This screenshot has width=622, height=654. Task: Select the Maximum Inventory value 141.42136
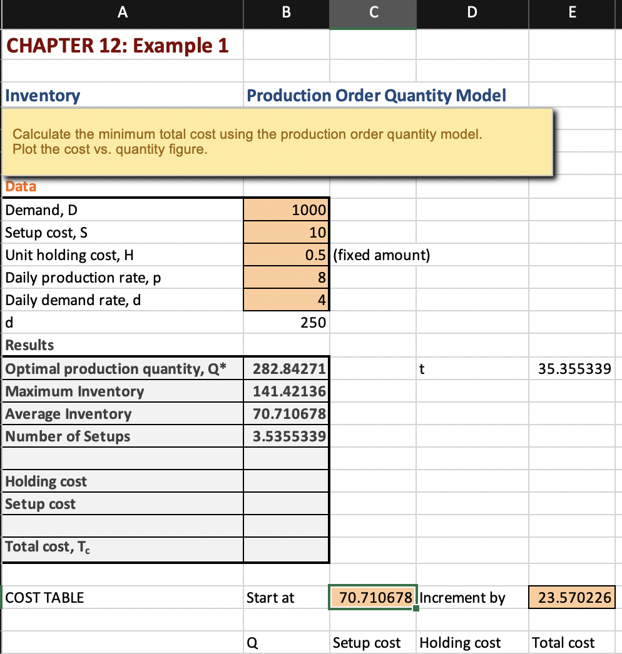(286, 391)
